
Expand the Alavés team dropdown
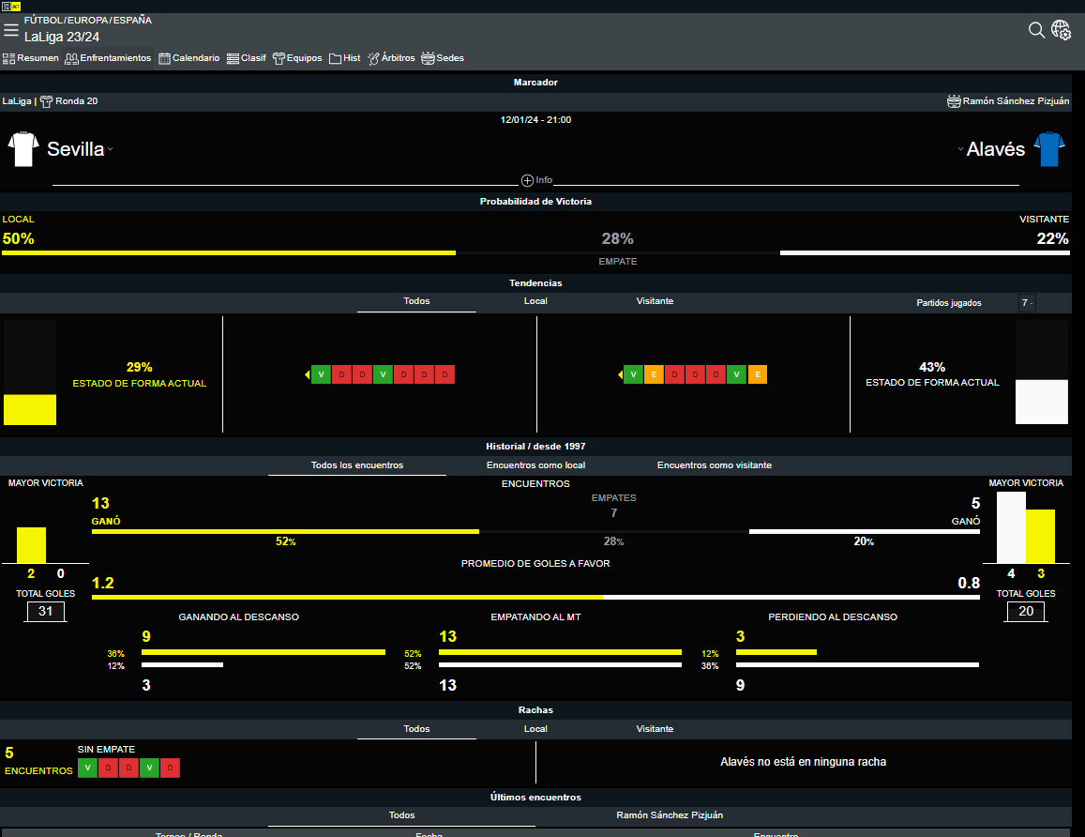pyautogui.click(x=960, y=150)
